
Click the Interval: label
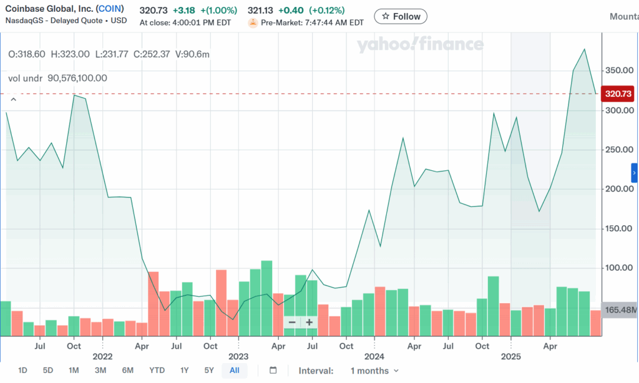[x=316, y=371]
